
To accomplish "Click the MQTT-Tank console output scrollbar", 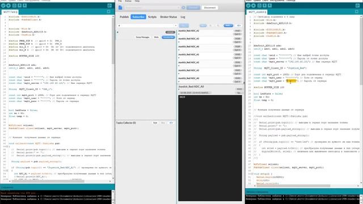I will point(113,197).
